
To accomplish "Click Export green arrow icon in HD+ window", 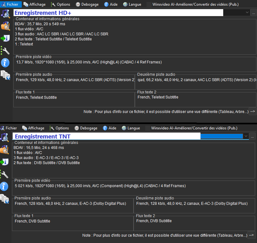I will [x=5, y=38].
